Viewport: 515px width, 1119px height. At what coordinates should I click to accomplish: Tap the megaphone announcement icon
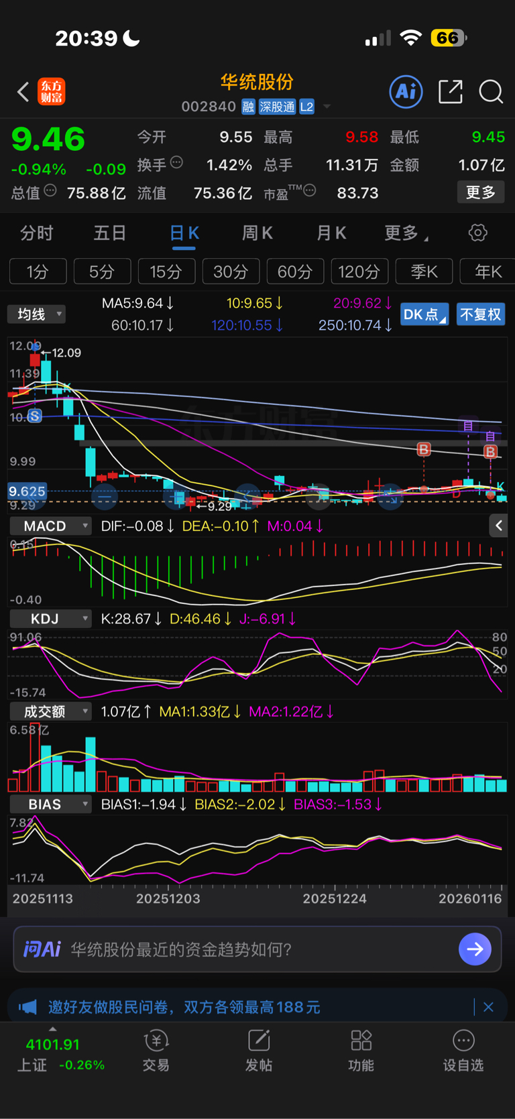[x=28, y=1007]
